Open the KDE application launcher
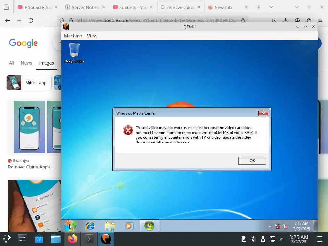This screenshot has width=328, height=246. [x=7, y=239]
